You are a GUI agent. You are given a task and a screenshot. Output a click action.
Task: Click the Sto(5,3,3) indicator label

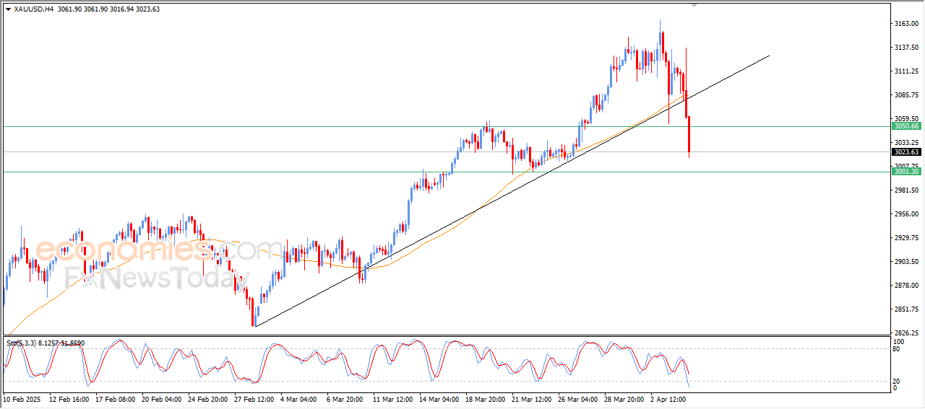pos(21,343)
